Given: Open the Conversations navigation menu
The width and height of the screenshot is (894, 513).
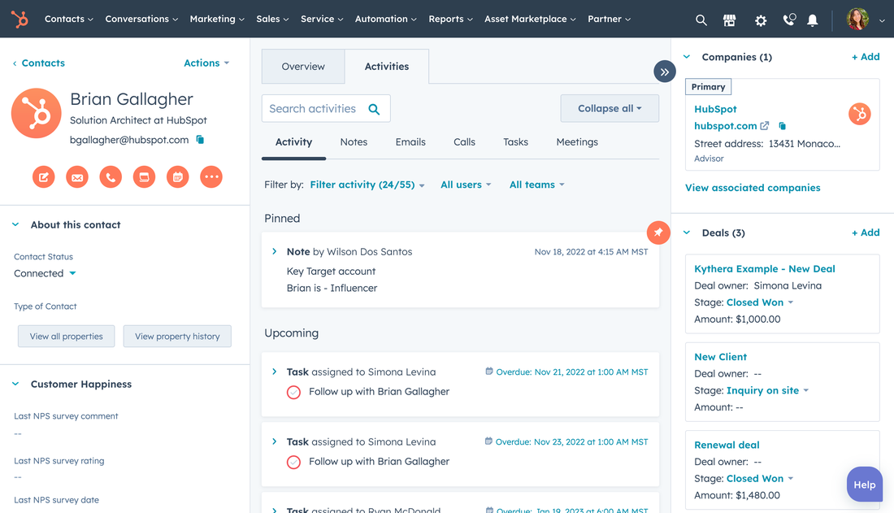Looking at the screenshot, I should click(x=141, y=20).
